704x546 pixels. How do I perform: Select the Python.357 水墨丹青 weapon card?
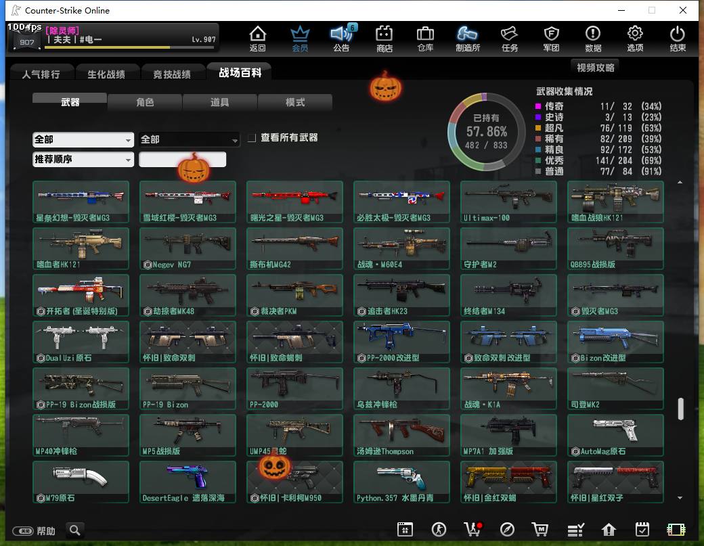(x=402, y=482)
